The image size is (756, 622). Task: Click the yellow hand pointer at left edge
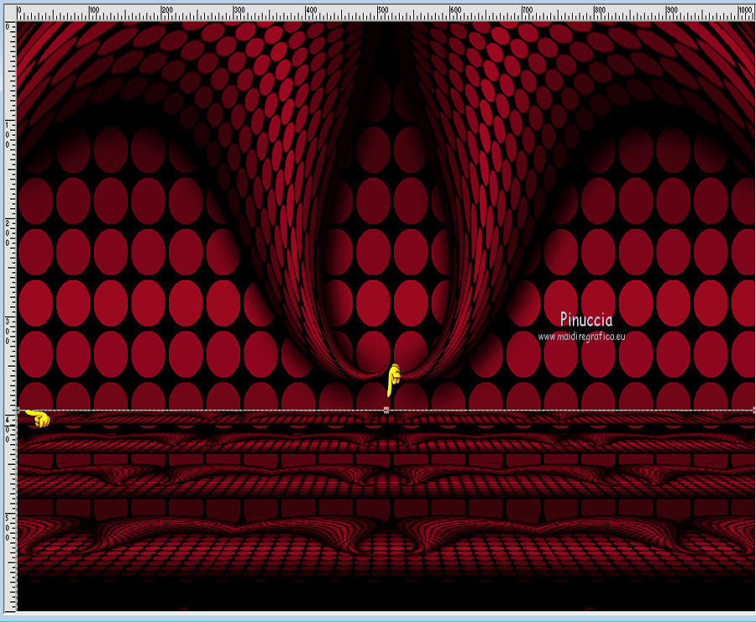[x=37, y=417]
